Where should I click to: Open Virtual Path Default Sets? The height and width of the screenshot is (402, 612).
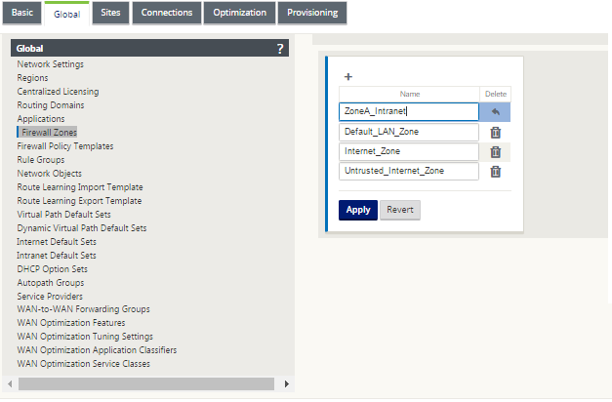point(64,215)
